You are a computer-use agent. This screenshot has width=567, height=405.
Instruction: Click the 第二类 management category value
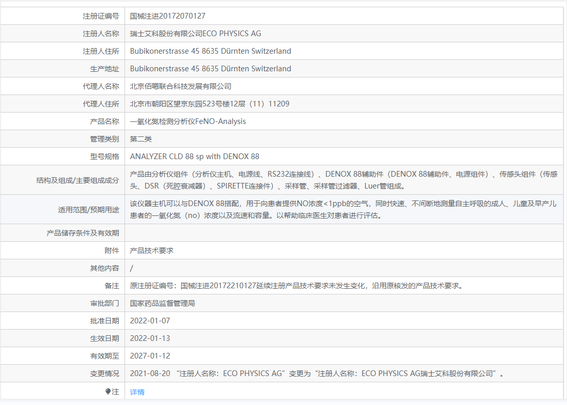click(x=141, y=139)
